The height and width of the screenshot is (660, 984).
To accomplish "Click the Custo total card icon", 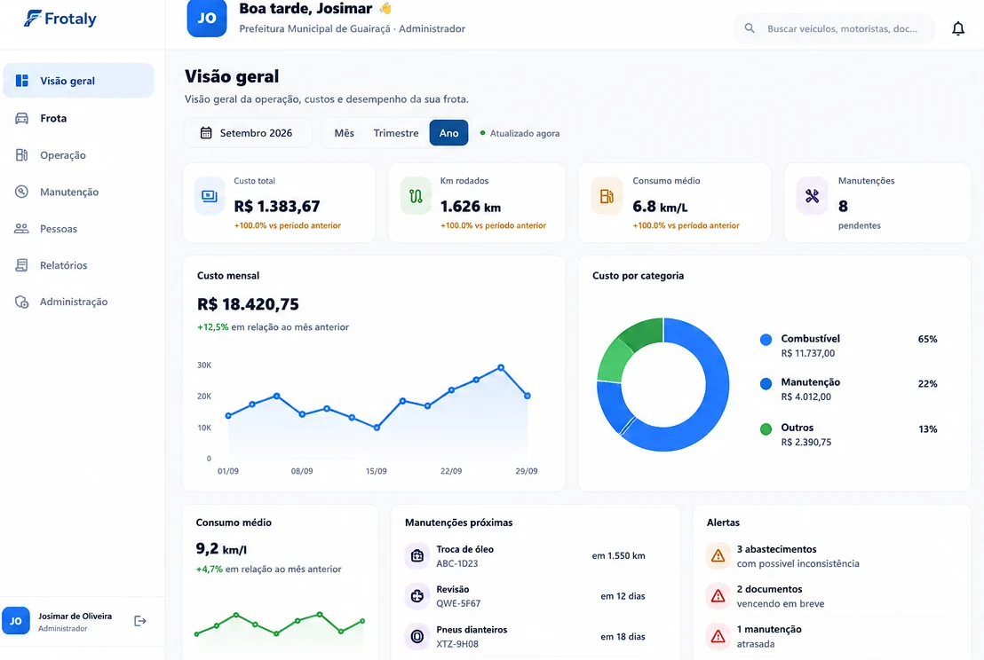I will 209,197.
